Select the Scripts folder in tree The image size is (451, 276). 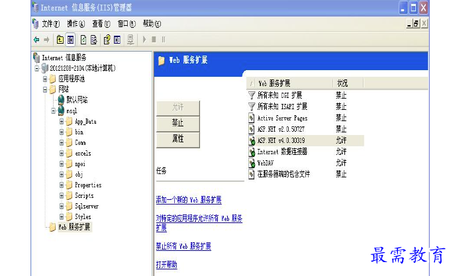click(84, 195)
